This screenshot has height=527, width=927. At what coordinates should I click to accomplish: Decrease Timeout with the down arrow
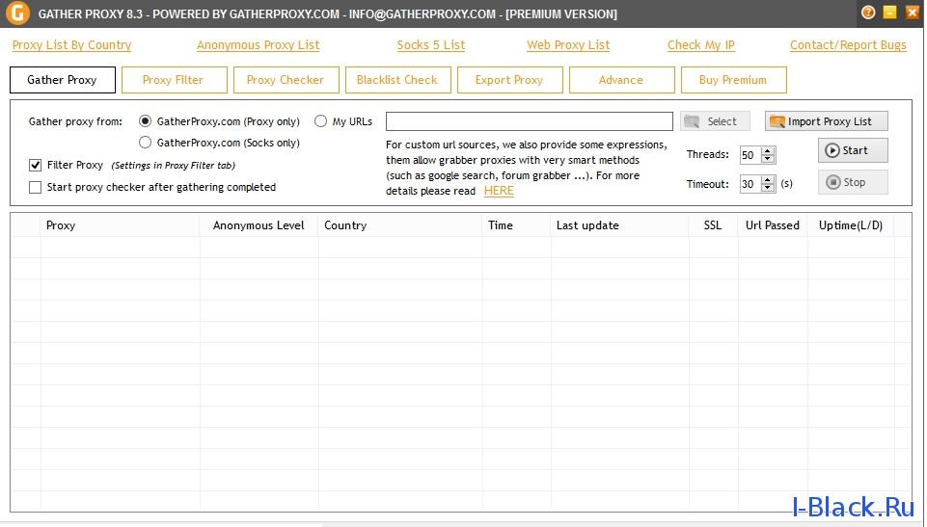pos(768,188)
